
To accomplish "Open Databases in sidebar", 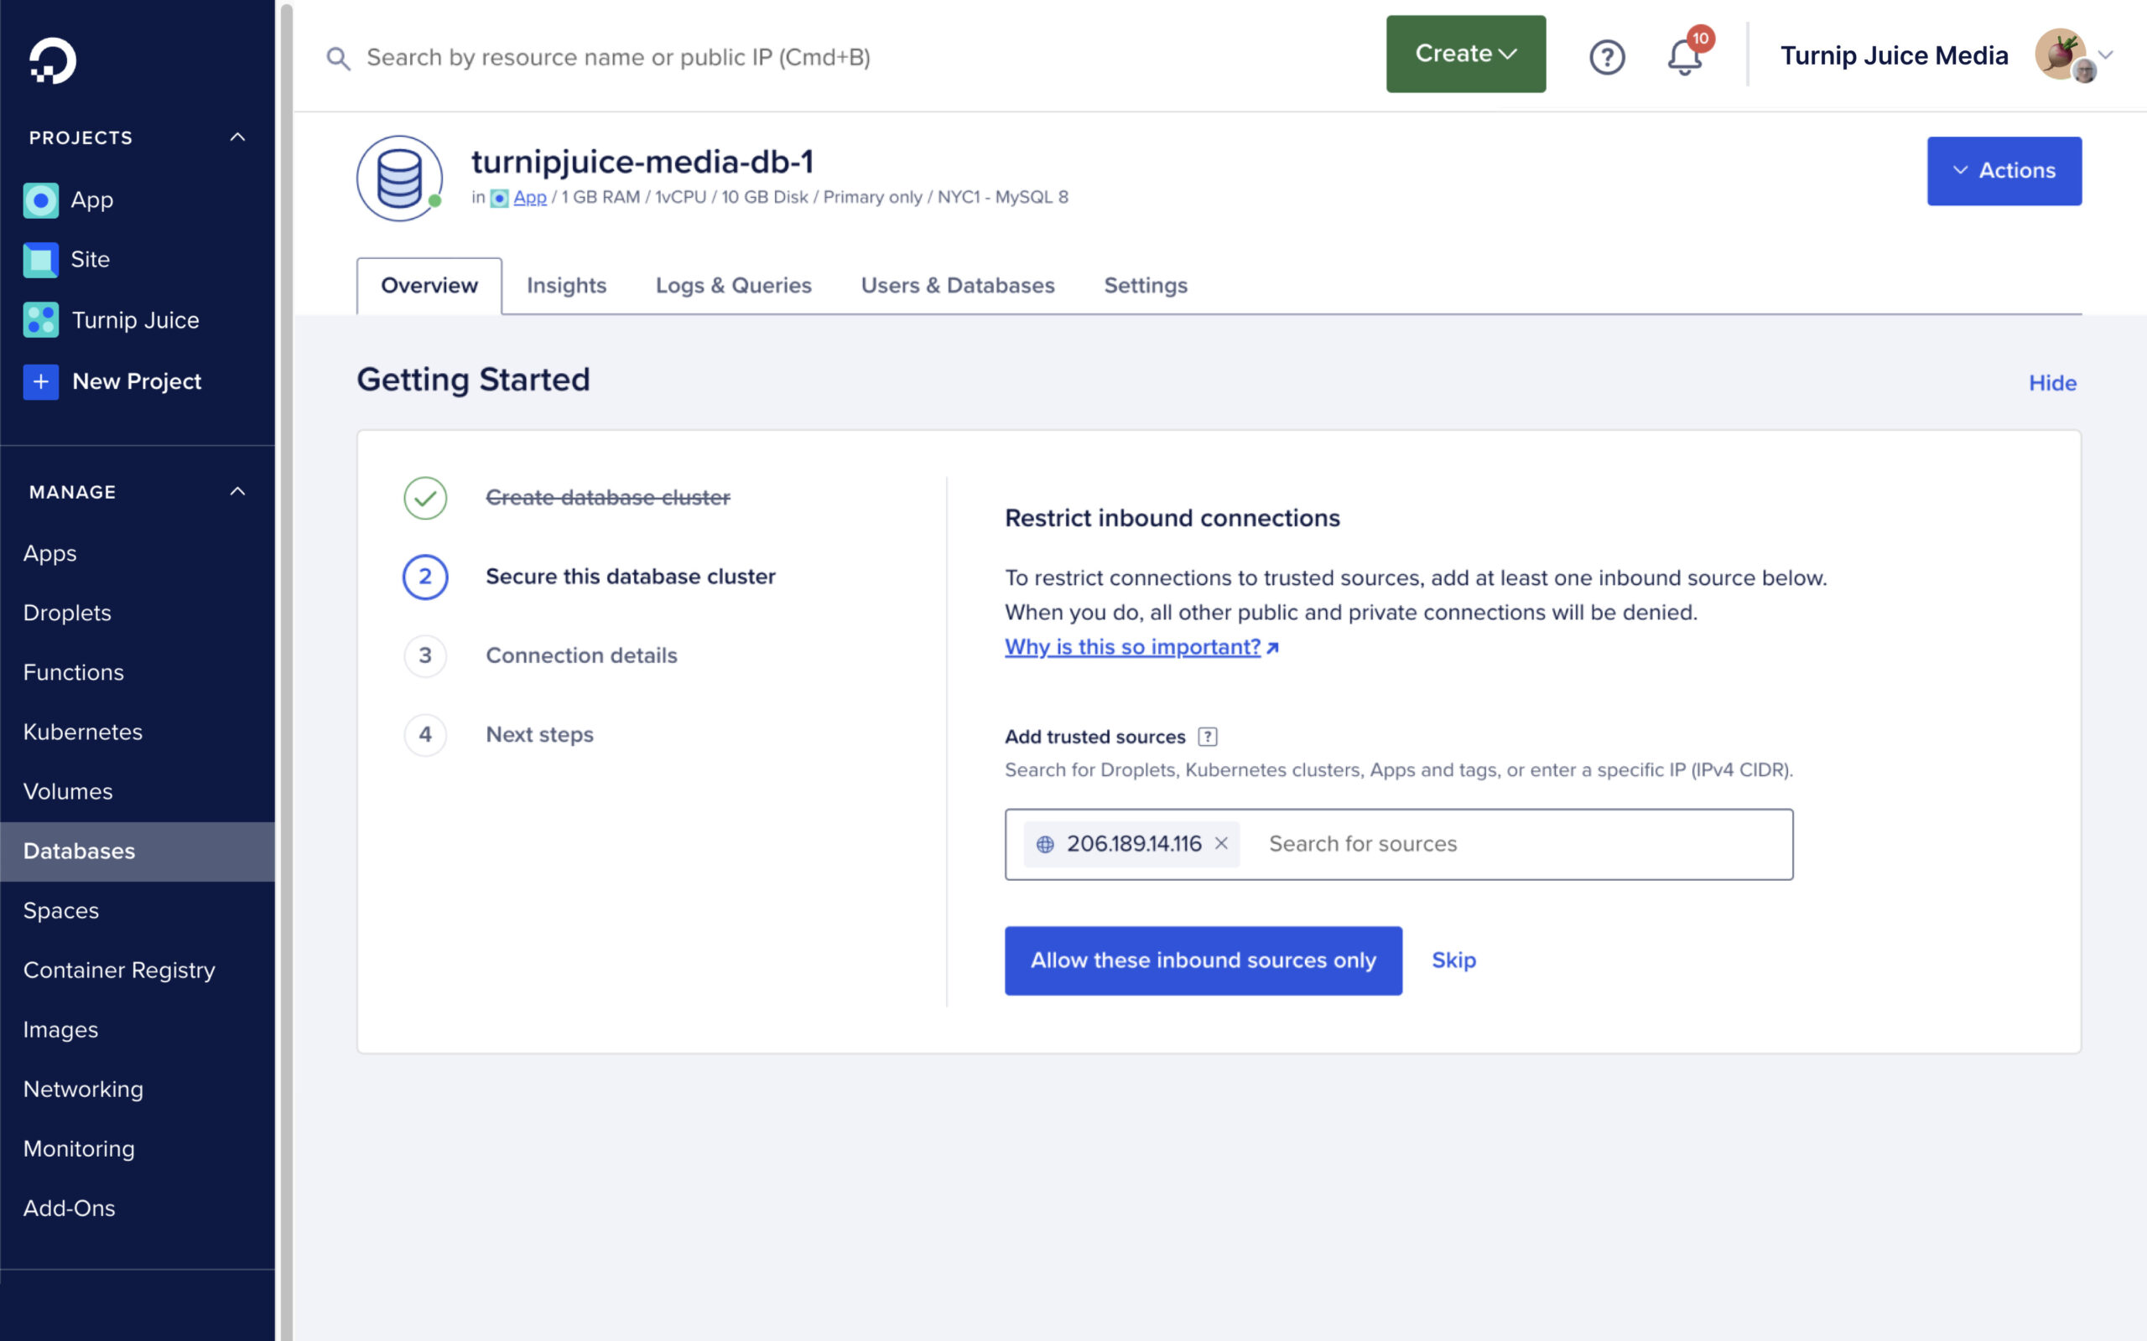I will (x=138, y=852).
